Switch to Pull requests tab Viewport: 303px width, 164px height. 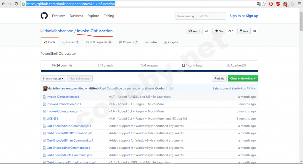[99, 42]
